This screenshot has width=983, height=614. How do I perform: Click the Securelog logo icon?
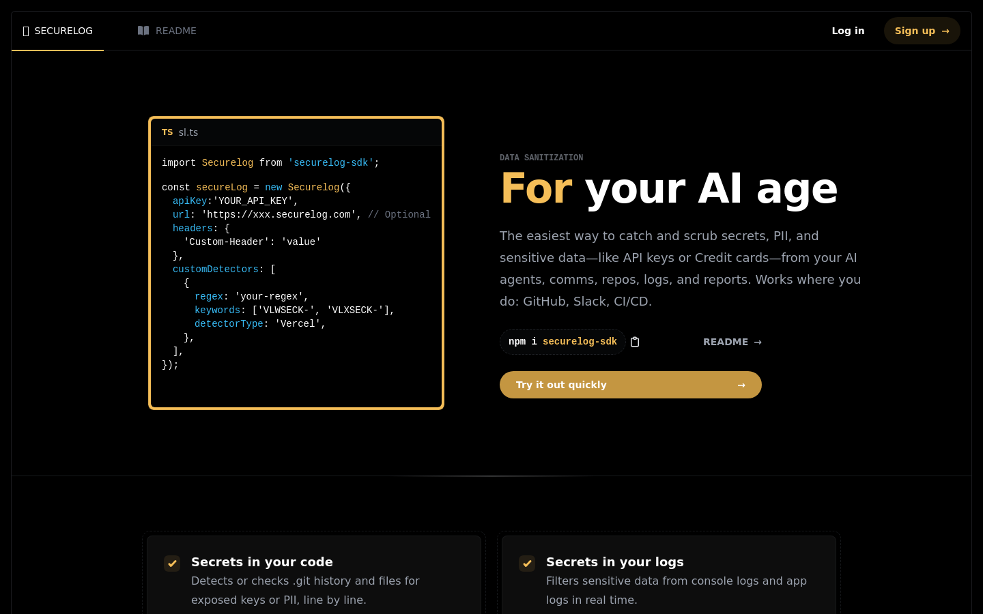[26, 31]
